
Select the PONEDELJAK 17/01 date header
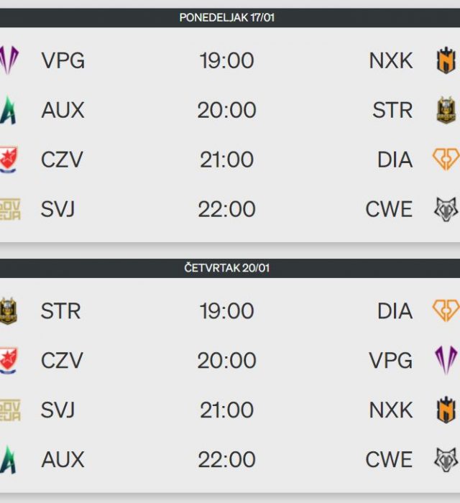pyautogui.click(x=227, y=18)
